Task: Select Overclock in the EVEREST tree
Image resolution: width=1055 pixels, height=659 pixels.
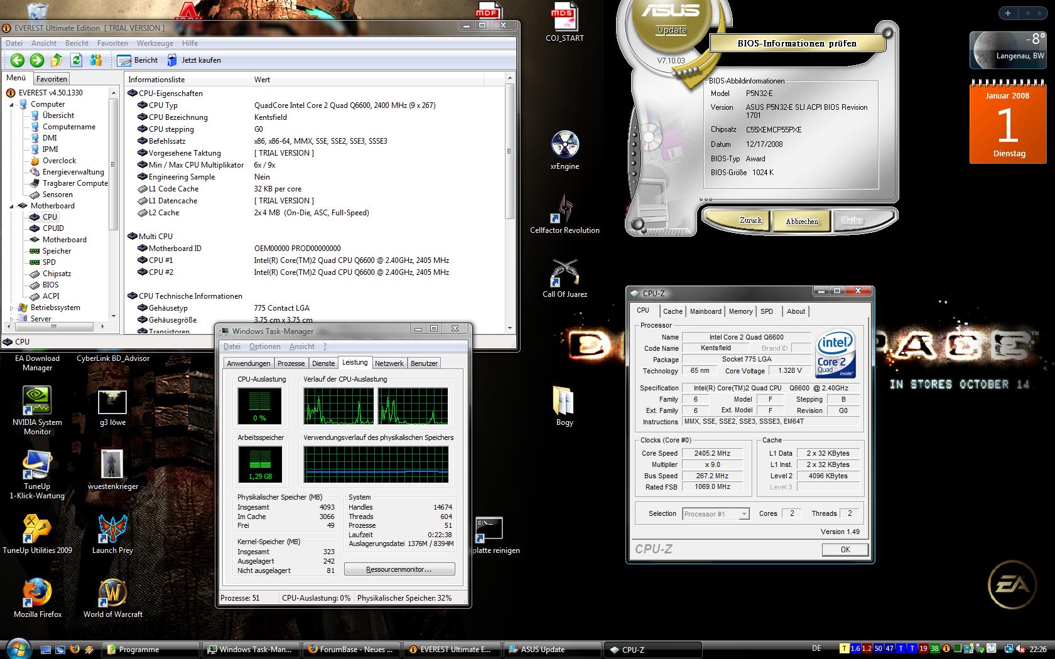Action: click(x=59, y=161)
